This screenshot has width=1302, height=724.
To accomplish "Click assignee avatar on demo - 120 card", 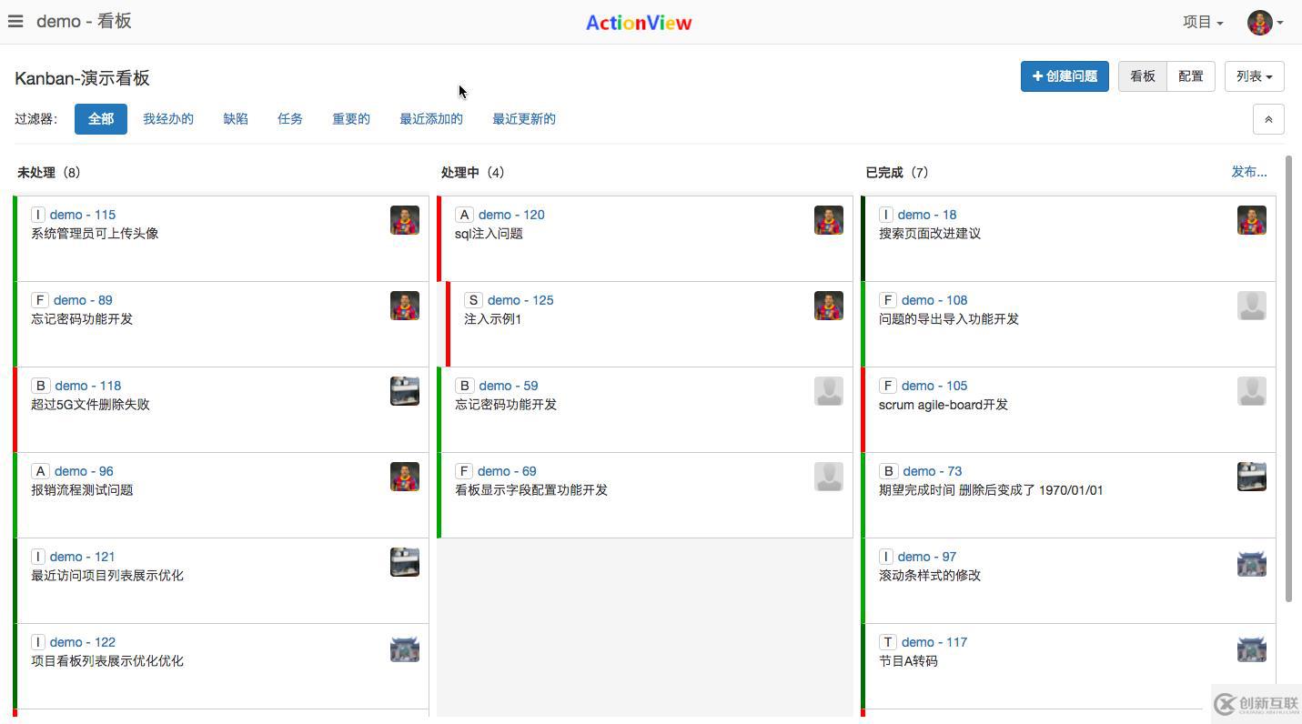I will 829,220.
